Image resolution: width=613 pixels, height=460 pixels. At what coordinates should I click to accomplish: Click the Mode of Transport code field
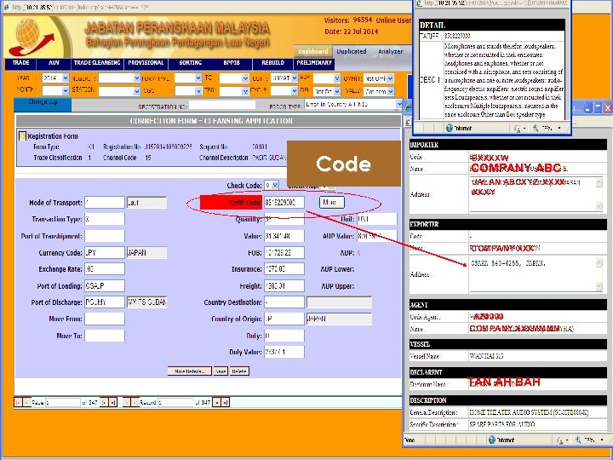(105, 202)
